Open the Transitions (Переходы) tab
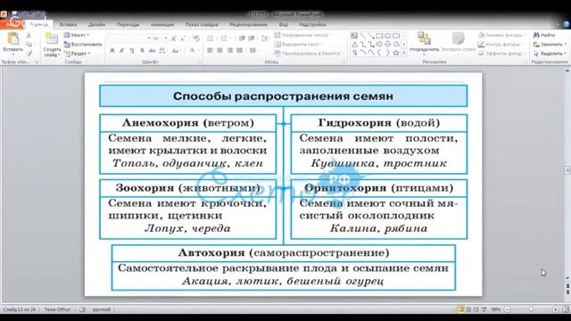This screenshot has height=321, width=571. tap(128, 24)
